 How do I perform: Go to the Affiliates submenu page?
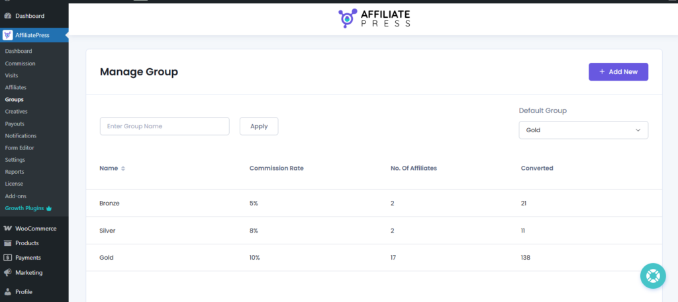[16, 87]
